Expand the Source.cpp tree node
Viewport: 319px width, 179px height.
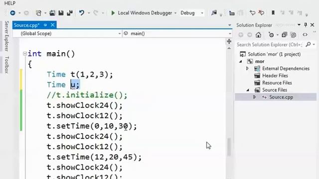254,97
